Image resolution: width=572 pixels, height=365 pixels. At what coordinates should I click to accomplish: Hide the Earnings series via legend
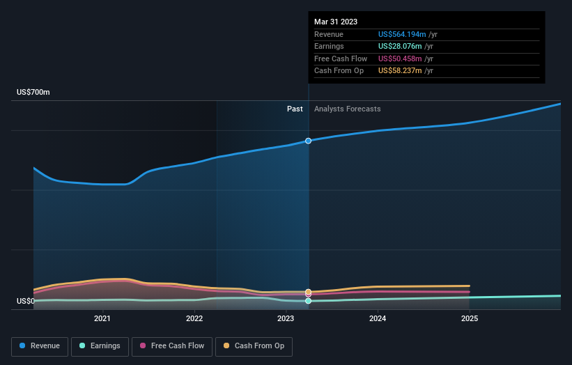pos(100,345)
